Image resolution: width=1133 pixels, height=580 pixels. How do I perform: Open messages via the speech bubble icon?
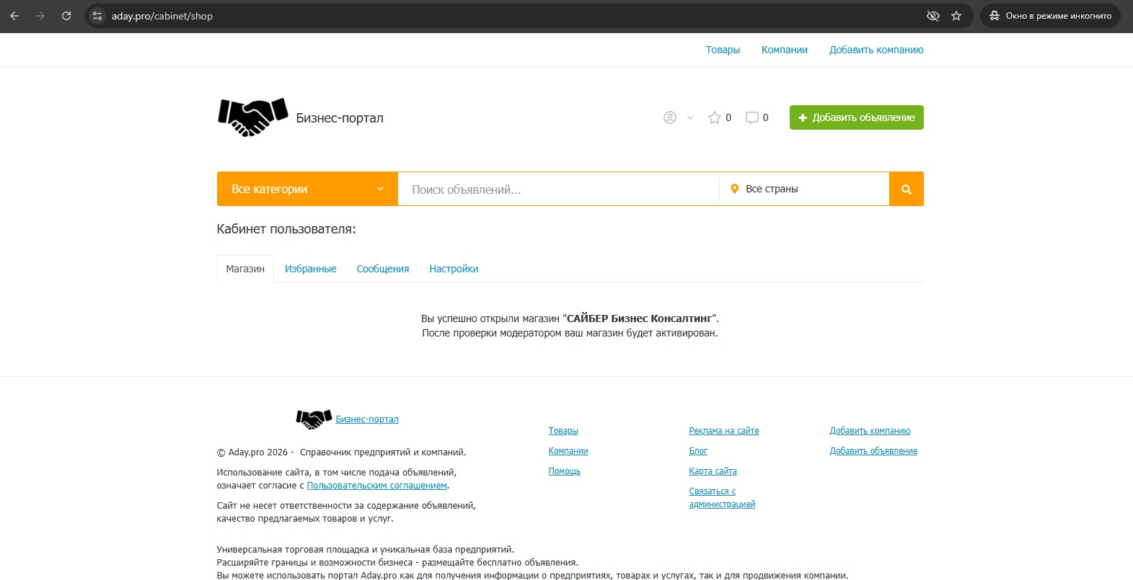click(752, 117)
